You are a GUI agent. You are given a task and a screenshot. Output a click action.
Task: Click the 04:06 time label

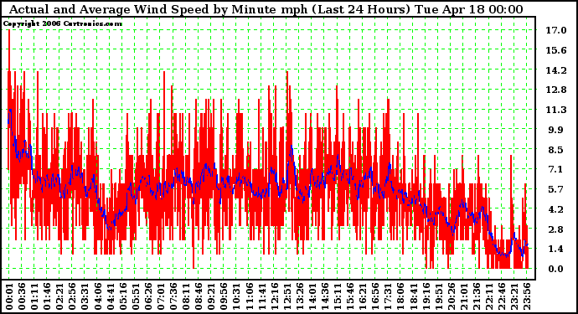tap(98, 296)
